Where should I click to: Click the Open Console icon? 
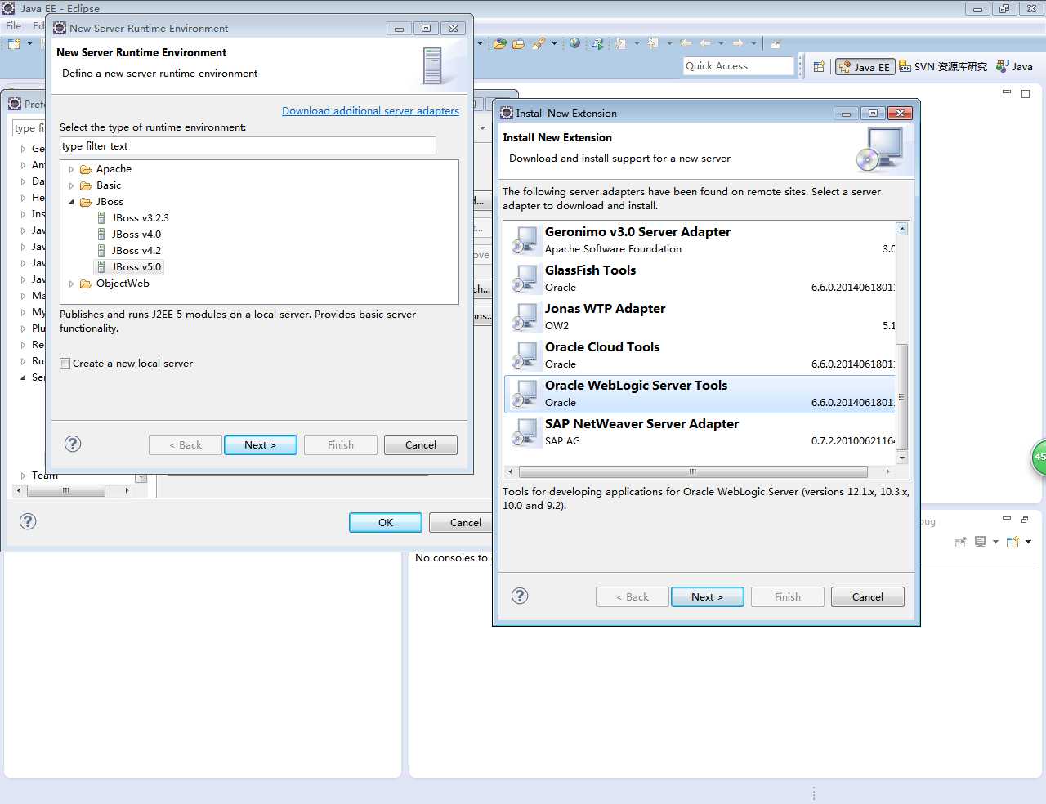(1012, 542)
